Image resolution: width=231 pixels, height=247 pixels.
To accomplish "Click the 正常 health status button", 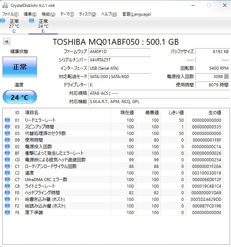I will [x=19, y=67].
